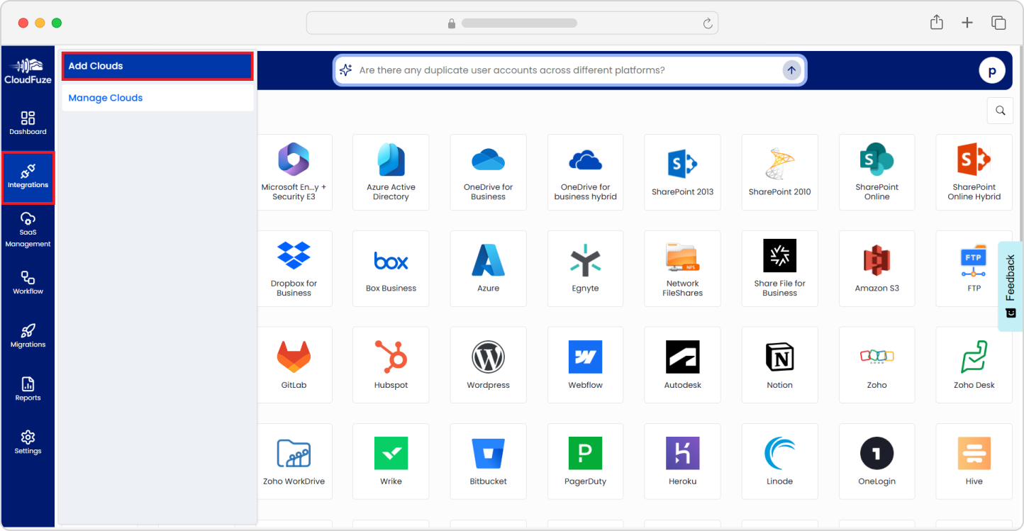Open Reports from the sidebar

[x=28, y=389]
